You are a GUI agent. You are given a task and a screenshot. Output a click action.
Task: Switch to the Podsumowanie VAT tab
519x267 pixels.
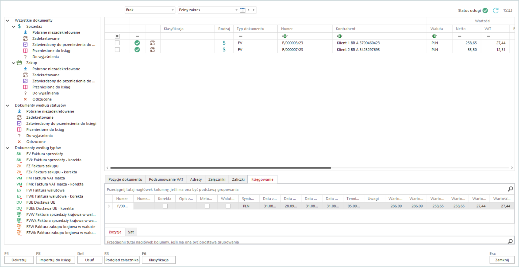166,179
